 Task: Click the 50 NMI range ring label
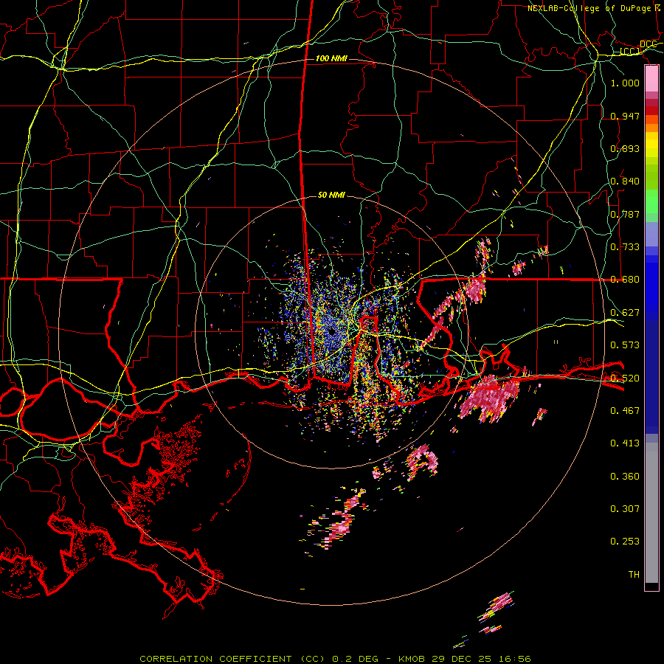click(331, 195)
